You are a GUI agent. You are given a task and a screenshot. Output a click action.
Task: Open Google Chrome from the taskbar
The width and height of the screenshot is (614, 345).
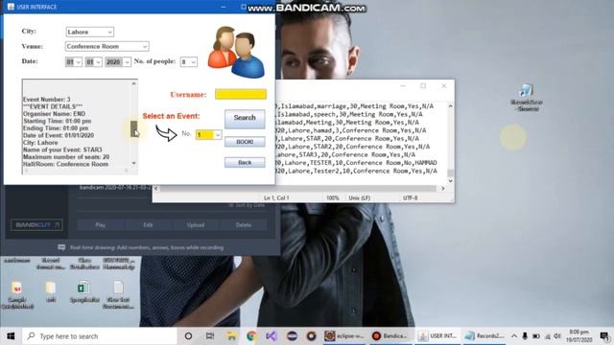(251, 336)
